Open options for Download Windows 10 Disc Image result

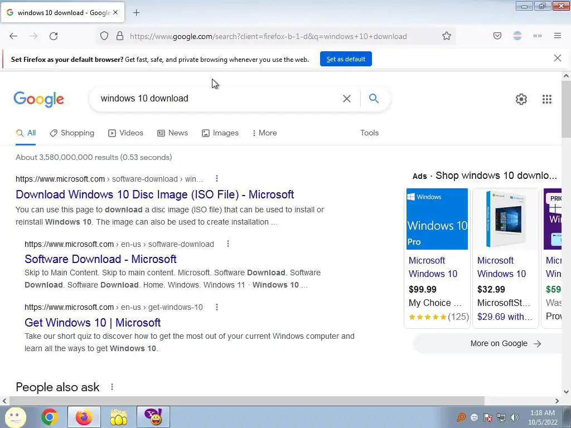point(217,178)
